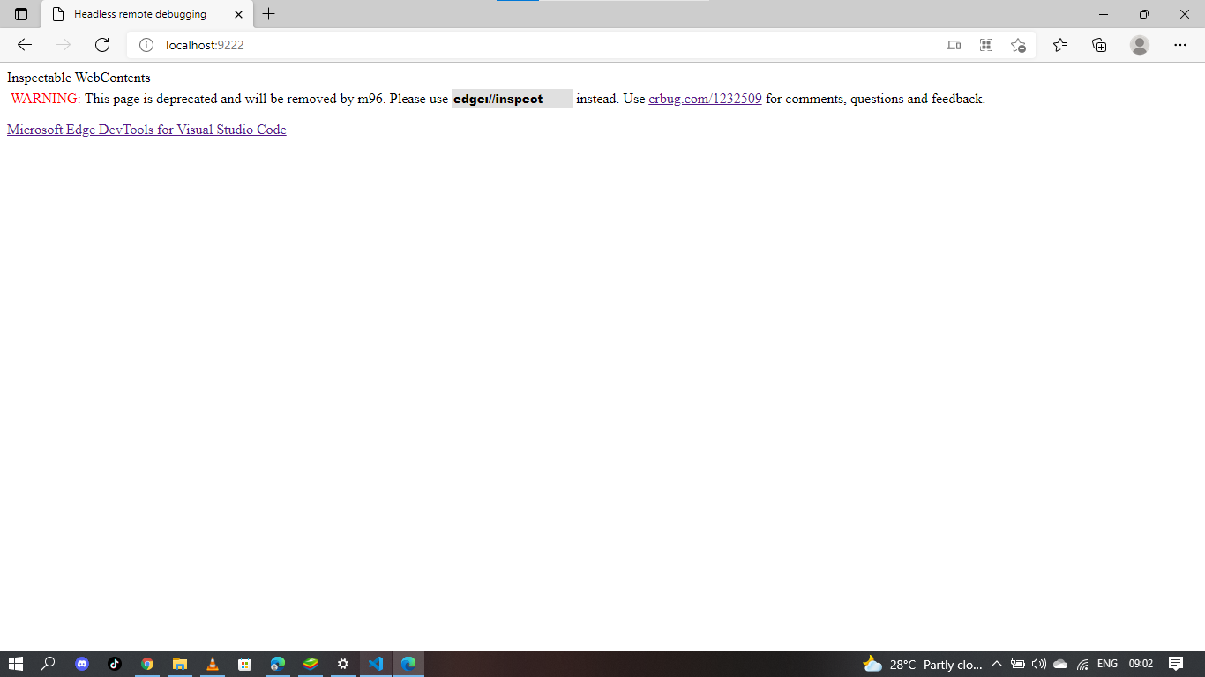Screen dimensions: 1205x677
Task: Select the Headless remote debugging tab
Action: (141, 14)
